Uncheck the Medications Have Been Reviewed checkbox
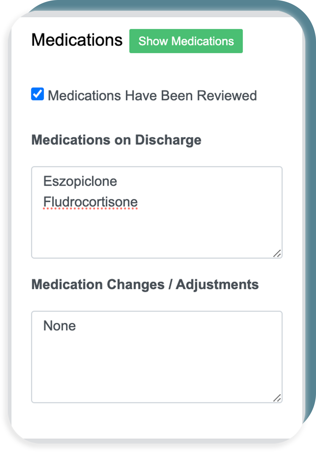316x452 pixels. (38, 94)
